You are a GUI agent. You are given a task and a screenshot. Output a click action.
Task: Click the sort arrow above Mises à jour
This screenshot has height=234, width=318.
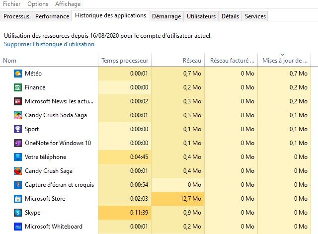coord(283,55)
